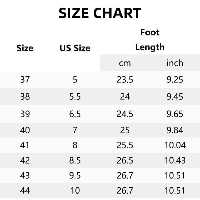This screenshot has height=200, width=200.
Task: Select the cm subheader cell
Action: coord(125,63)
